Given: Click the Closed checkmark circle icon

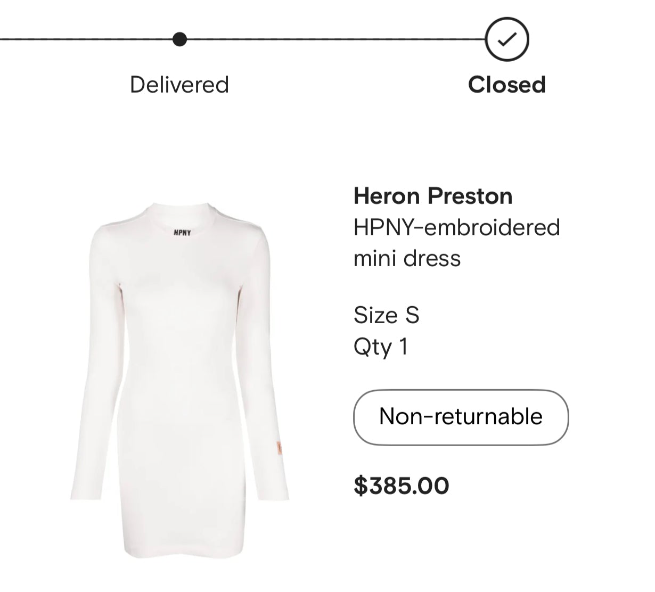Looking at the screenshot, I should 506,39.
